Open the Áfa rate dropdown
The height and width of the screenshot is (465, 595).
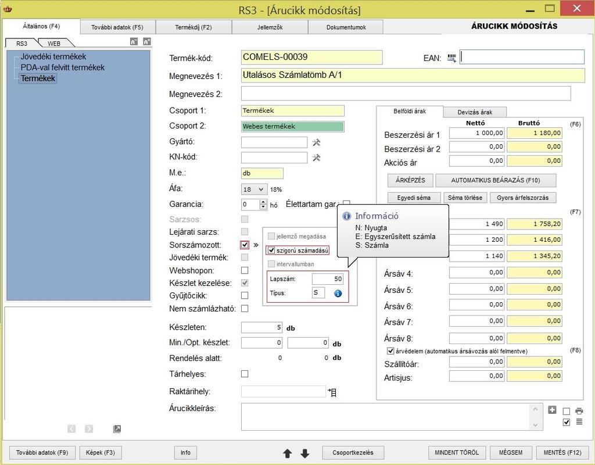tap(255, 189)
